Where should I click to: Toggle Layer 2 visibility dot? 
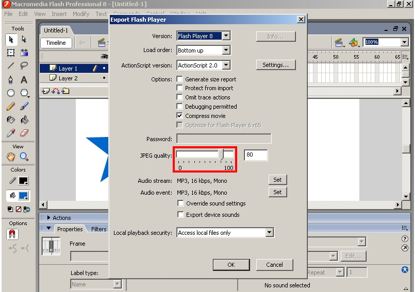click(x=104, y=78)
